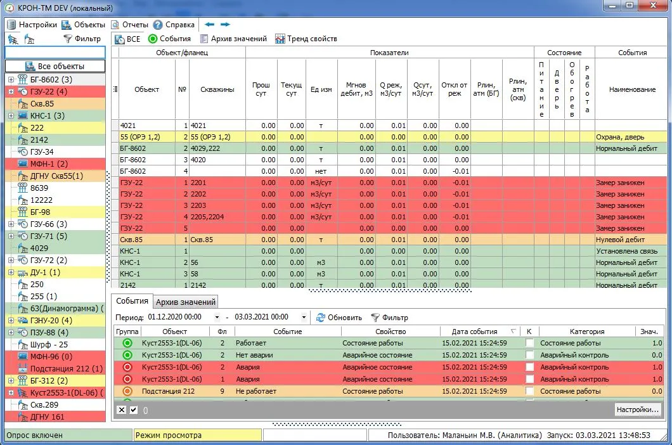672x445 pixels.
Task: Click the Все объекты button
Action: tap(55, 66)
